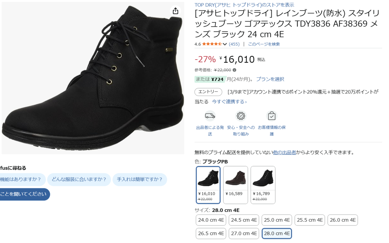
Task: Select the 24.0 cm 4E size
Action: click(x=211, y=220)
